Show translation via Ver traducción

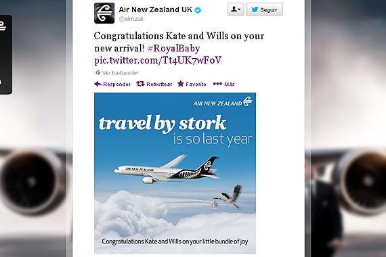coord(120,73)
